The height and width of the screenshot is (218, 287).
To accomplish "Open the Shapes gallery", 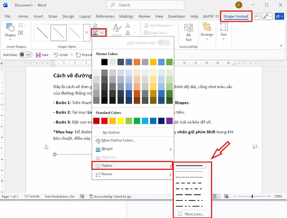I will (x=10, y=31).
